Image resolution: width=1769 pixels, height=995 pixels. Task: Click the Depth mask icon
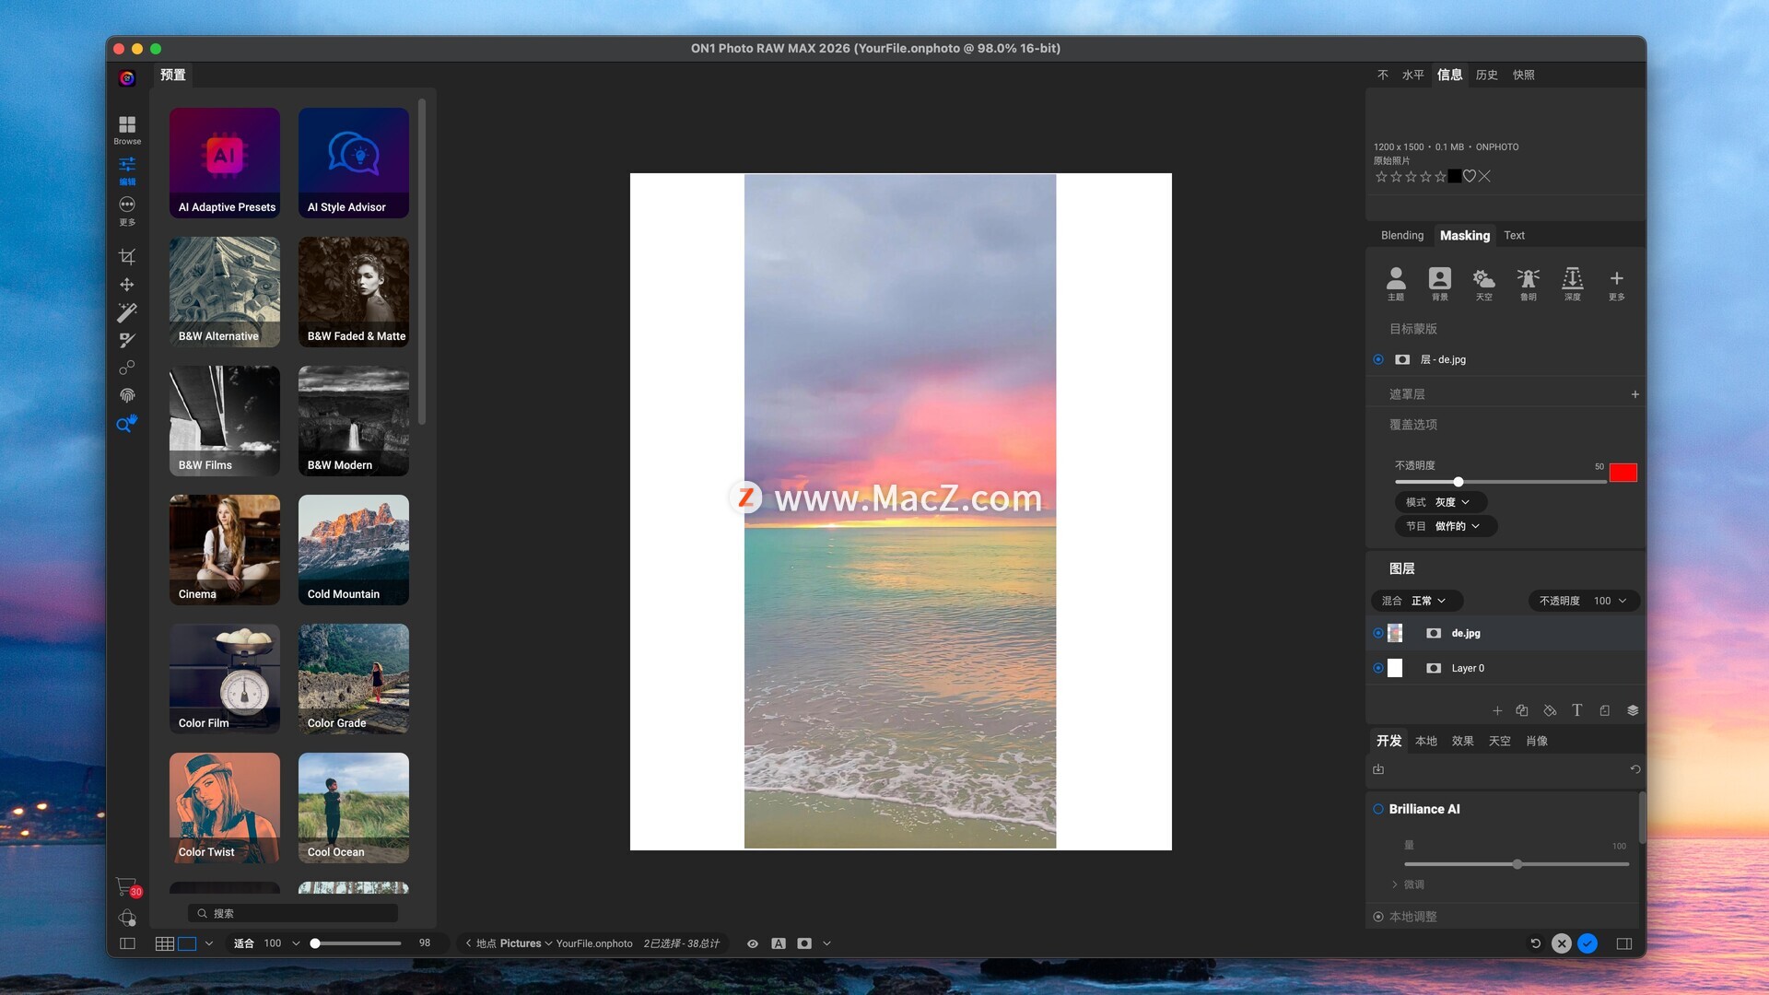coord(1572,282)
